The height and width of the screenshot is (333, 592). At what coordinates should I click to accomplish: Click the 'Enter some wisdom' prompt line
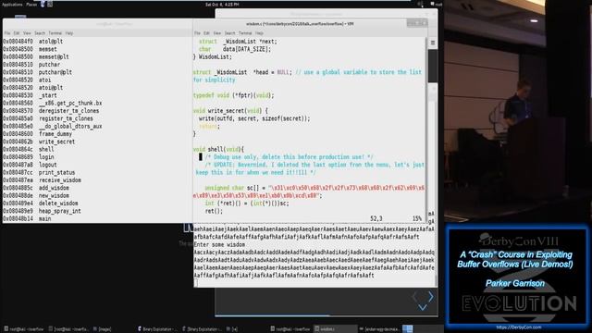[x=219, y=244]
